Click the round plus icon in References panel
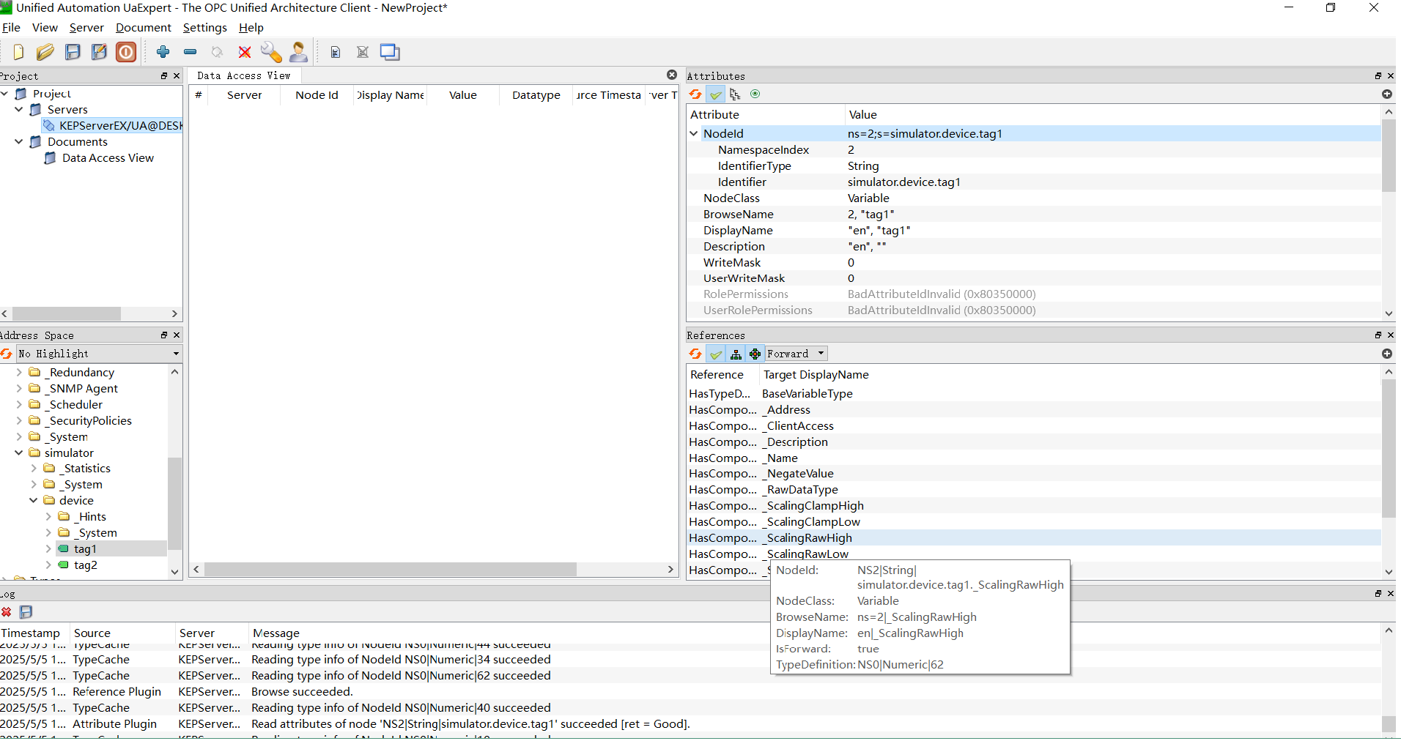The image size is (1401, 741). (1387, 354)
